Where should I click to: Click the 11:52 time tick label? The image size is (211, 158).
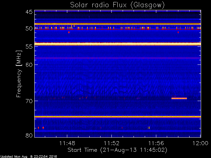click(x=111, y=143)
